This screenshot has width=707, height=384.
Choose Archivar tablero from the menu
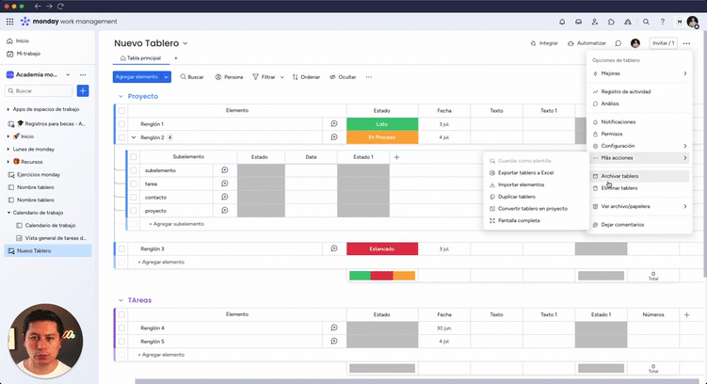pyautogui.click(x=619, y=176)
